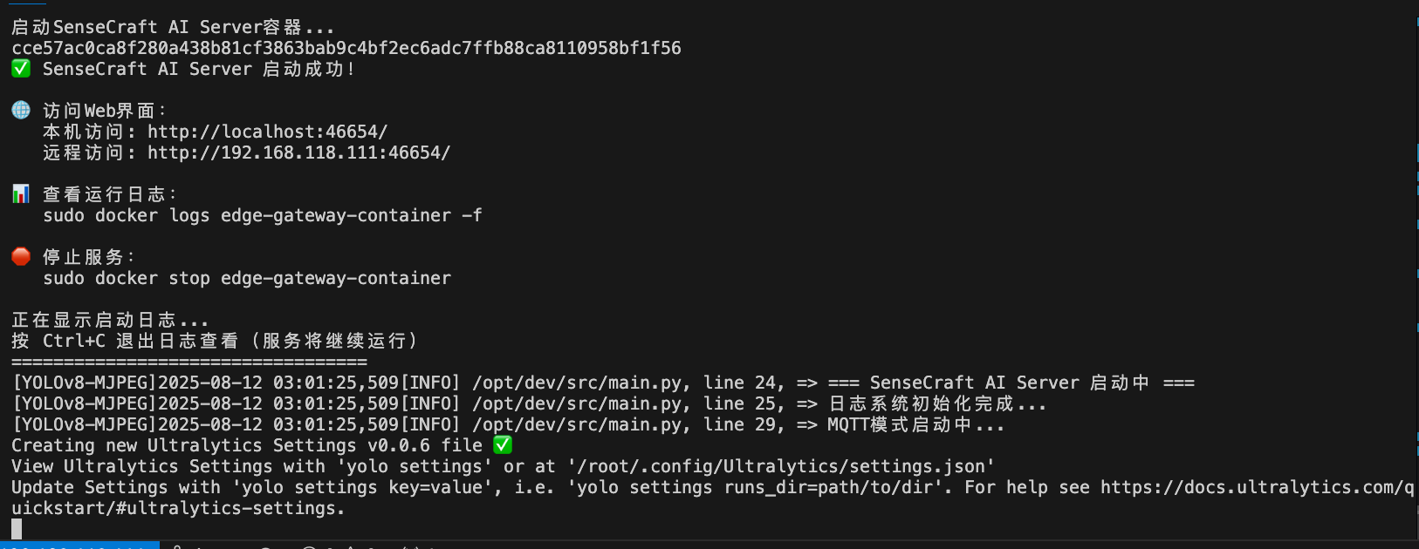The height and width of the screenshot is (549, 1419).
Task: Click the green checkmark beside 启动成功
Action: tap(21, 68)
